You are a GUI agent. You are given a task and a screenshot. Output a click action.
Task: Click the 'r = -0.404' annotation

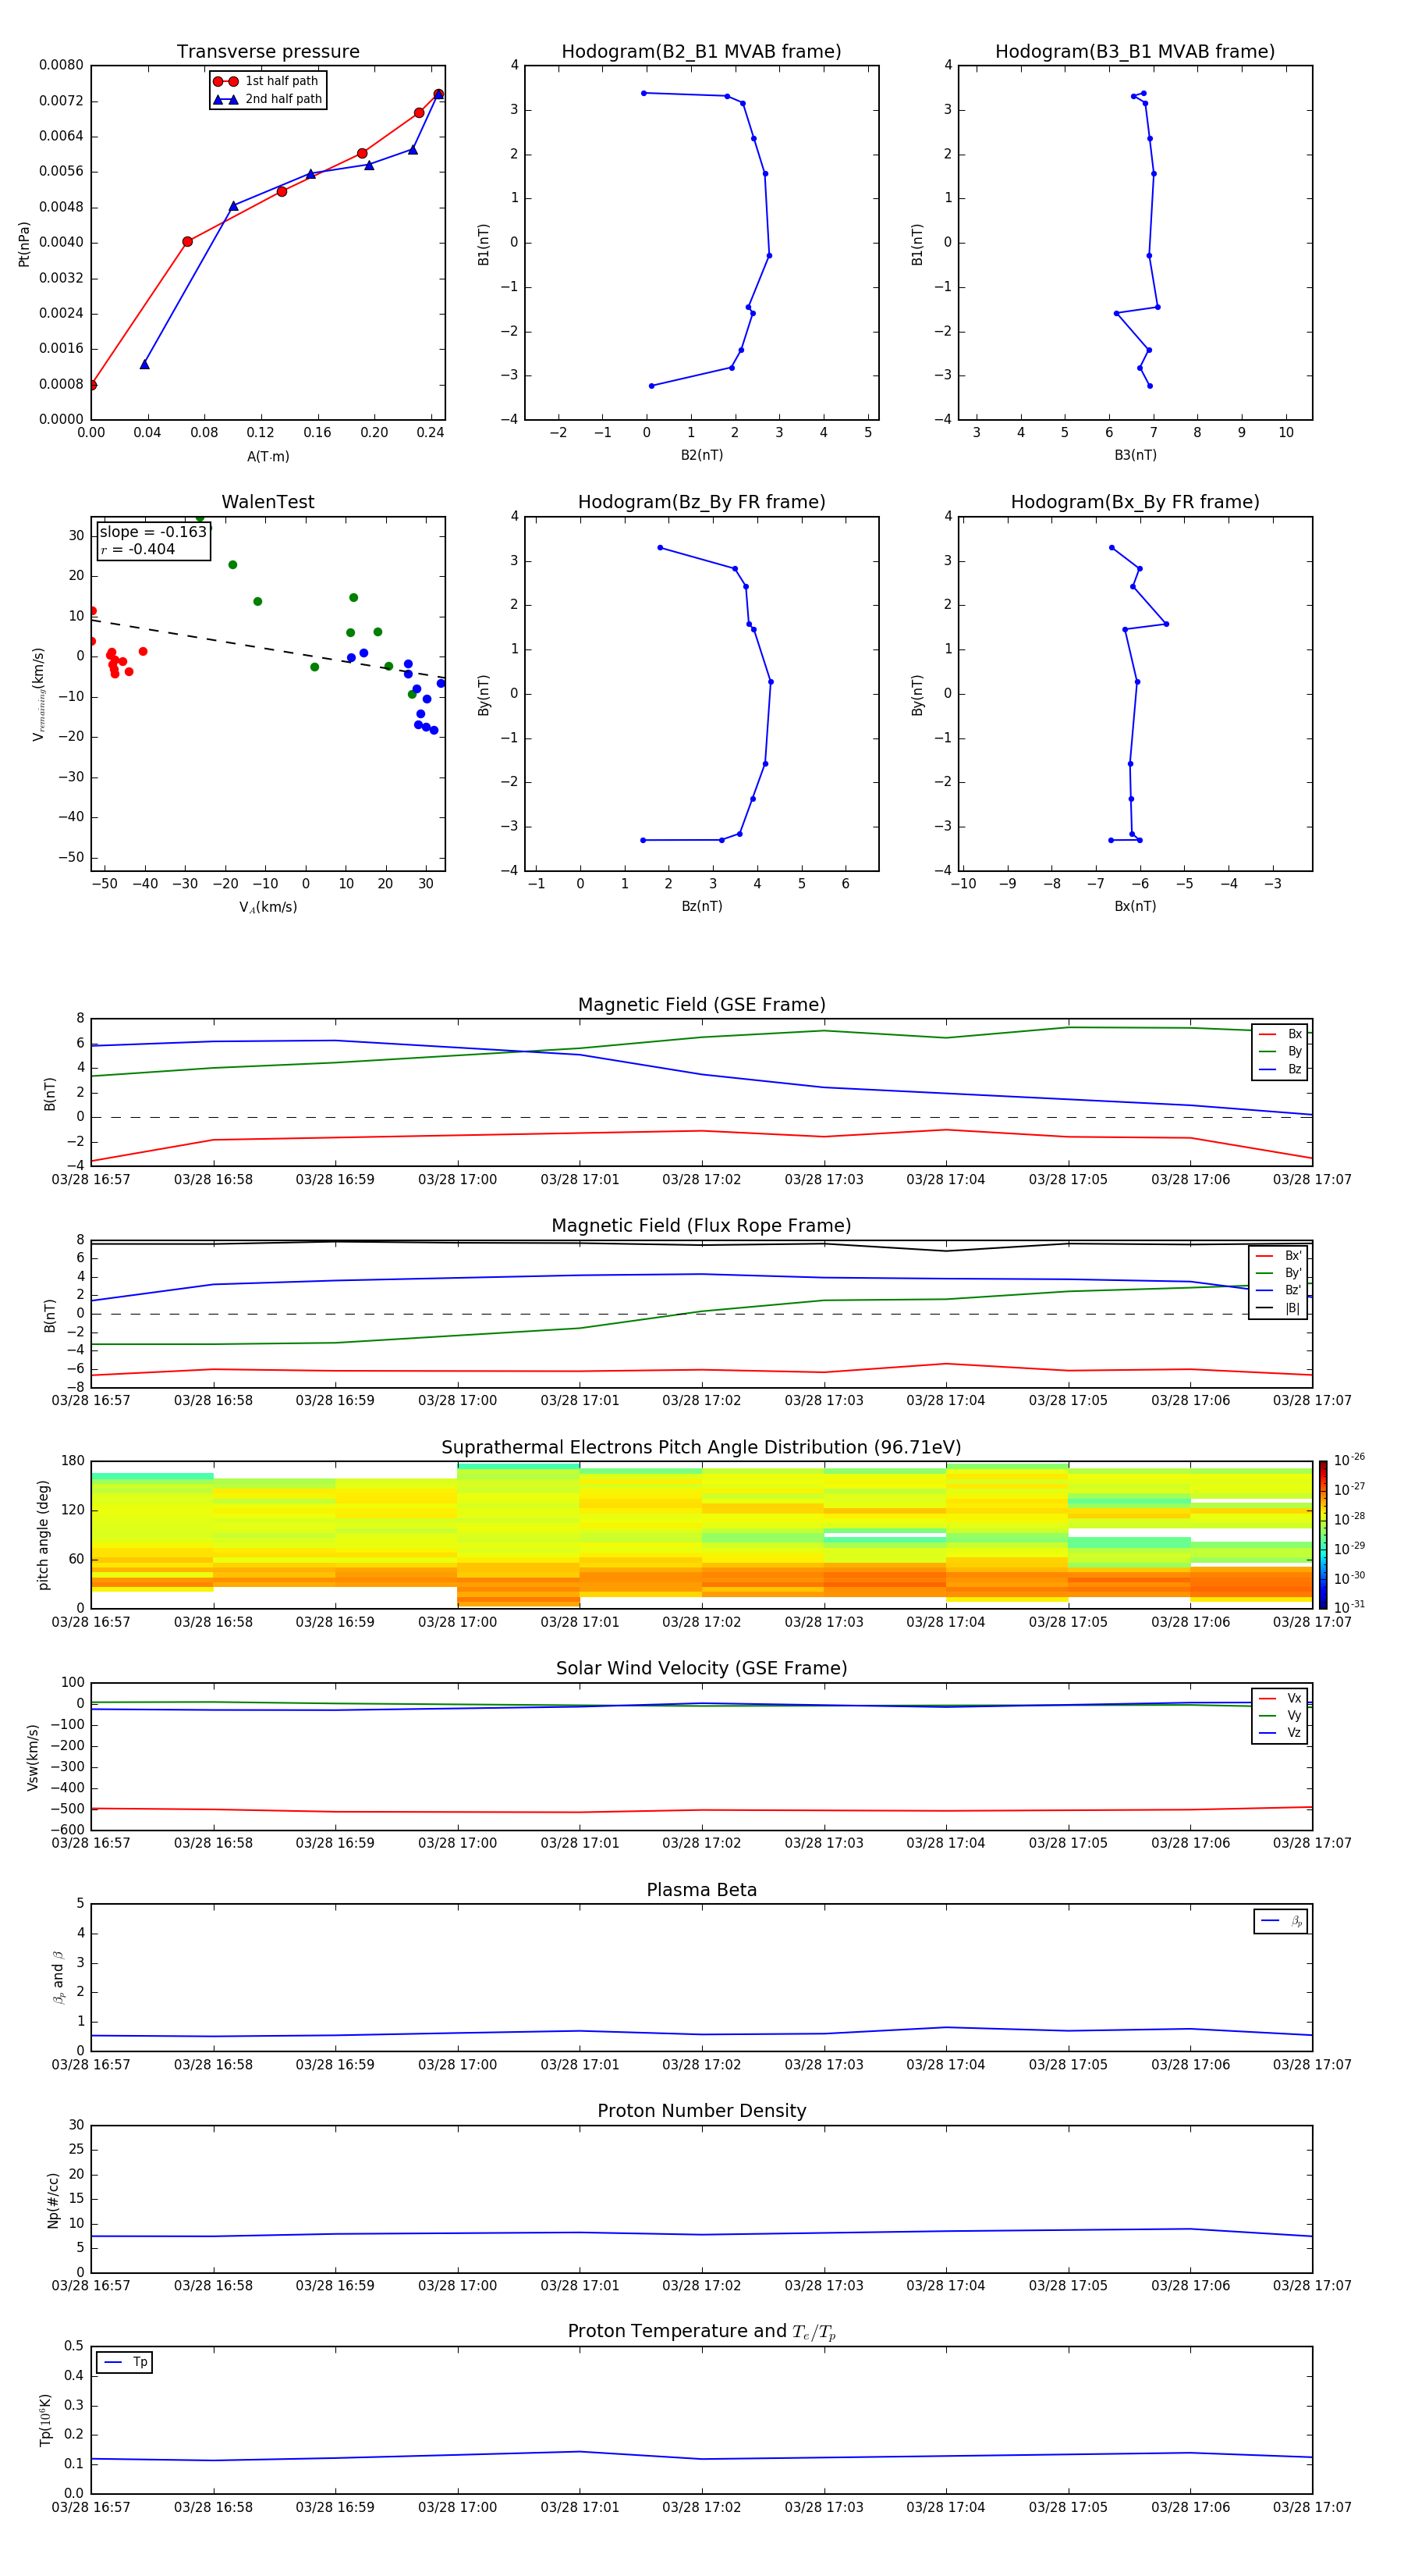138,549
